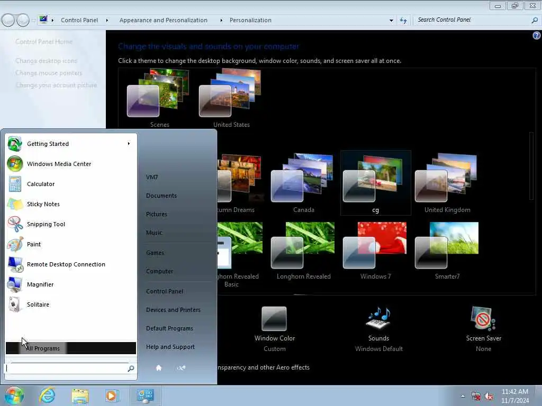This screenshot has height=406, width=542.
Task: Open Music from Start menu
Action: coord(154,233)
